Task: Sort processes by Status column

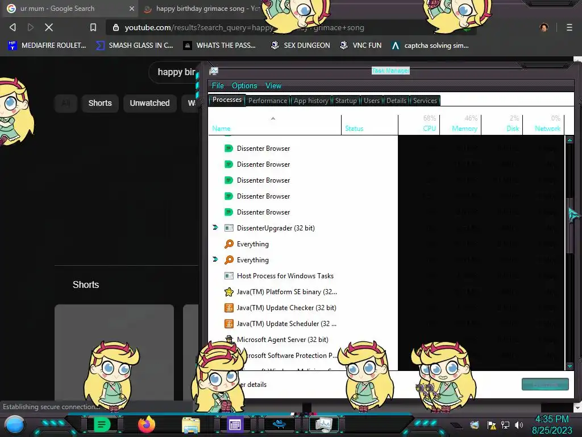Action: click(x=369, y=125)
